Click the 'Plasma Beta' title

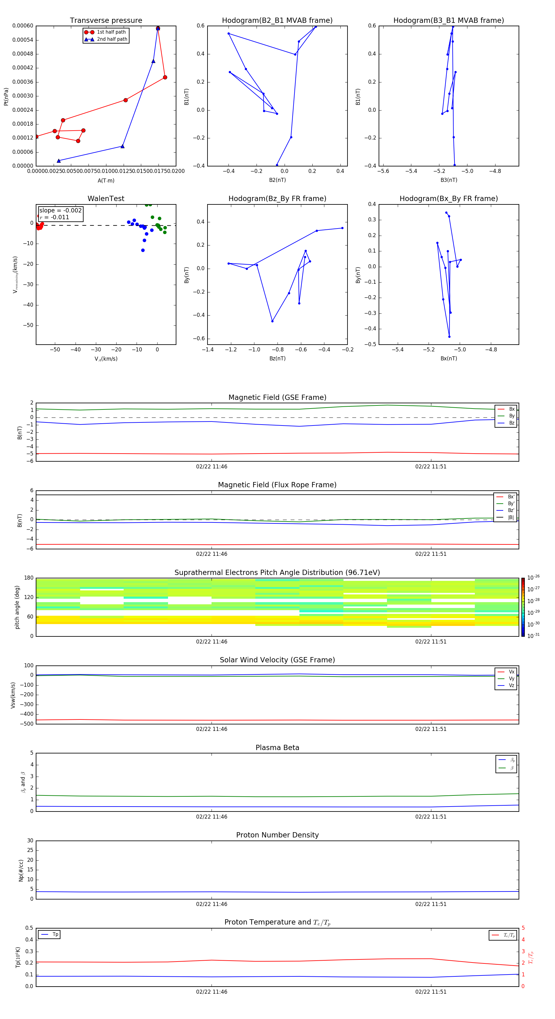[277, 748]
